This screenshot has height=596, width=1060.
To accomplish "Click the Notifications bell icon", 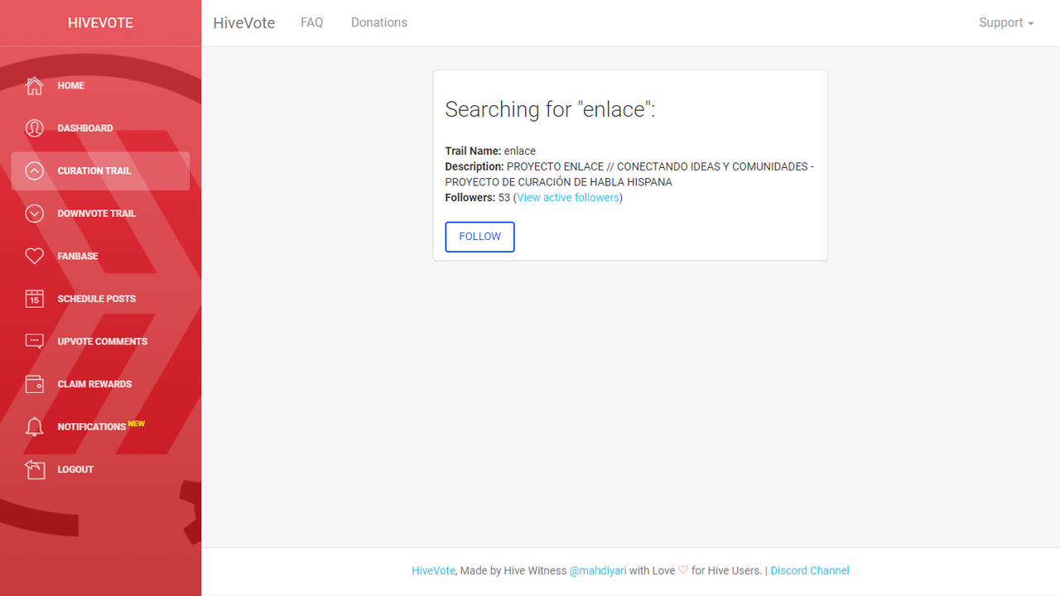I will click(34, 426).
